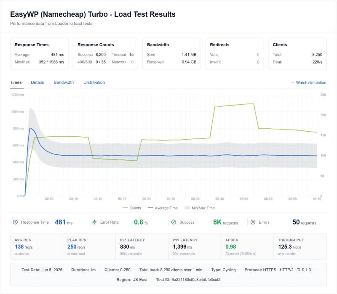Toggle the Average Time legend marker

150,208
